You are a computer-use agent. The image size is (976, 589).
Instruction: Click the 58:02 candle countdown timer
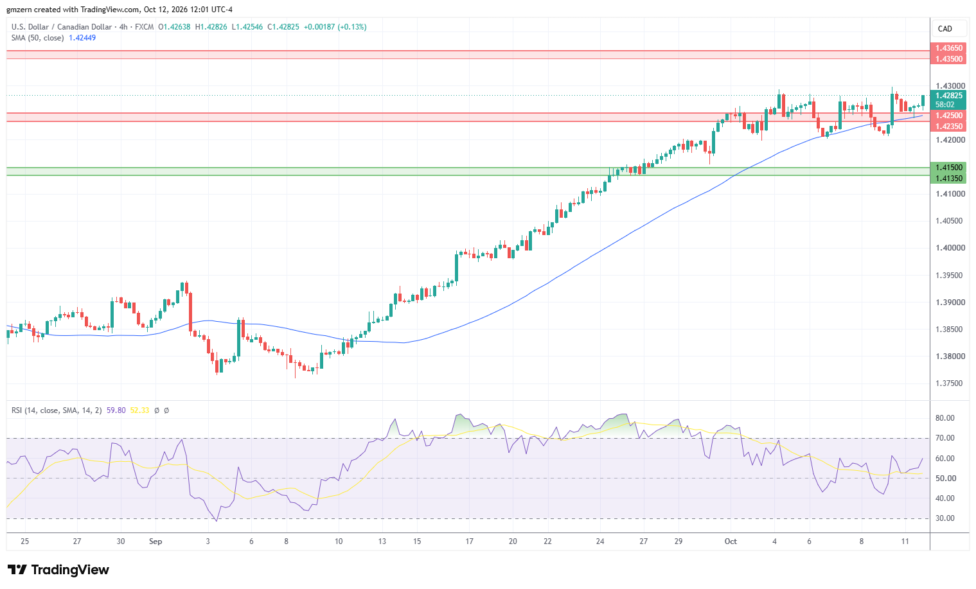(x=945, y=105)
